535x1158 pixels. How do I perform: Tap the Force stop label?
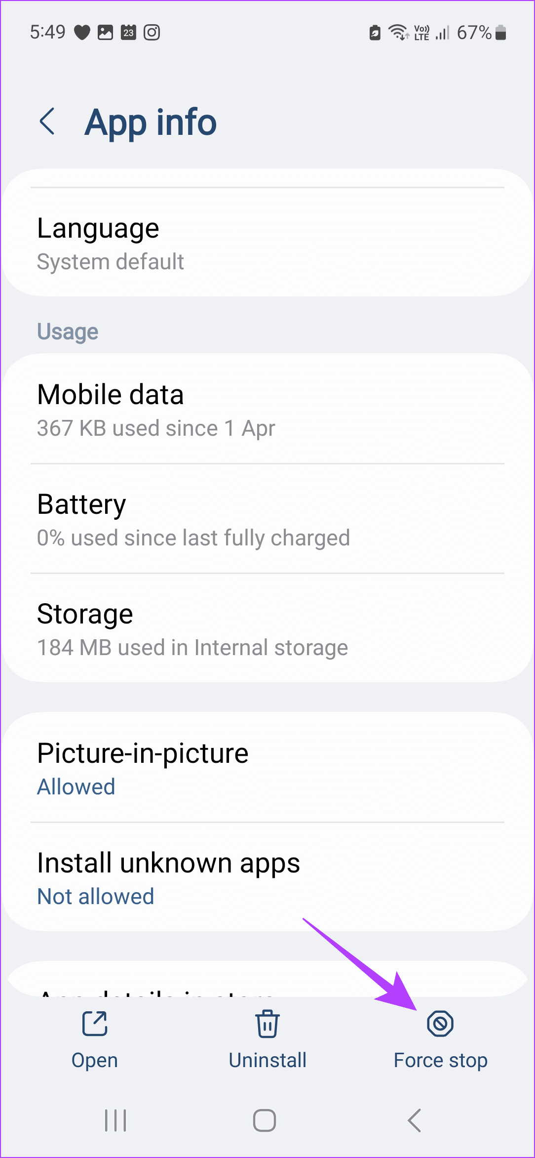[x=440, y=1060]
